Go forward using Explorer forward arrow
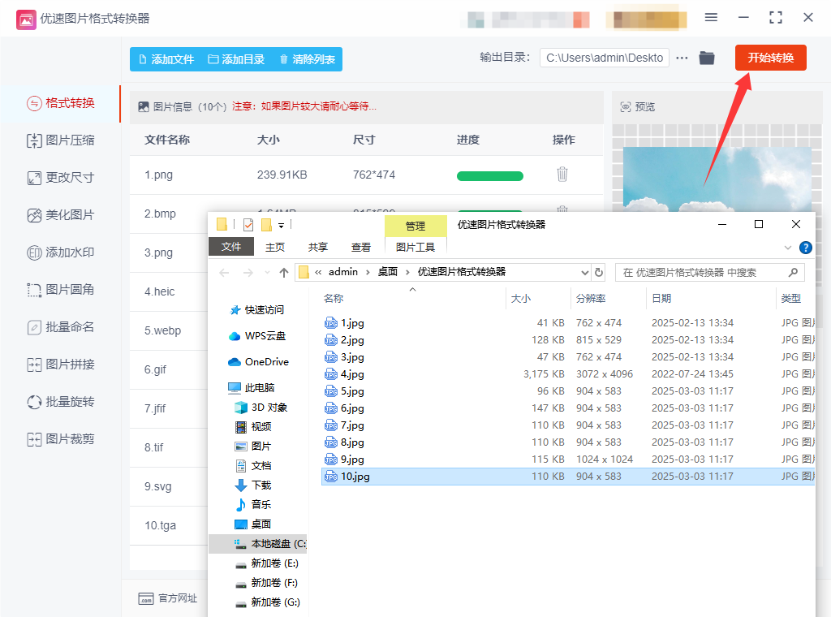Viewport: 831px width, 617px height. point(248,273)
